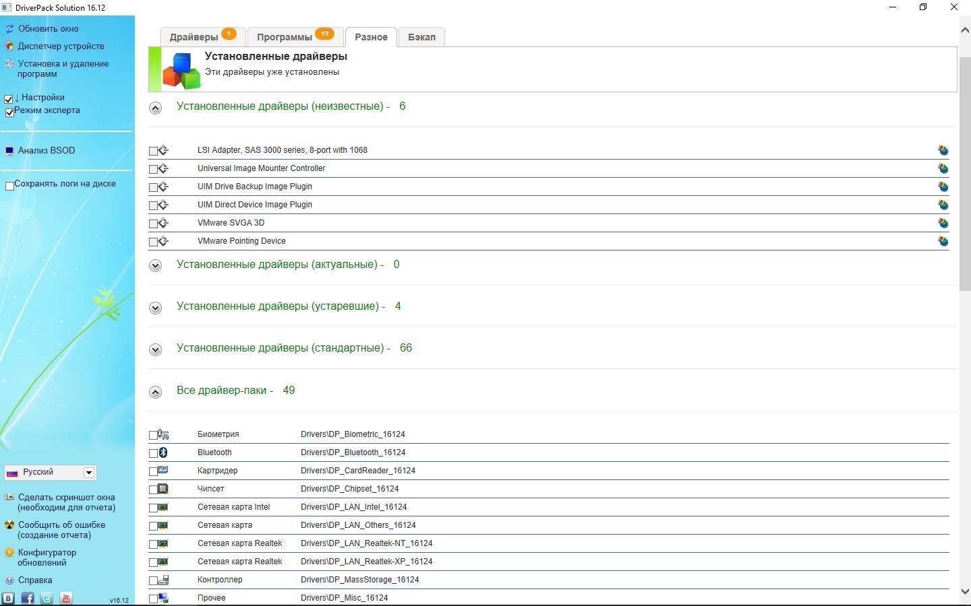Tick the Universal Image Mounter Controller checkbox

tap(153, 169)
